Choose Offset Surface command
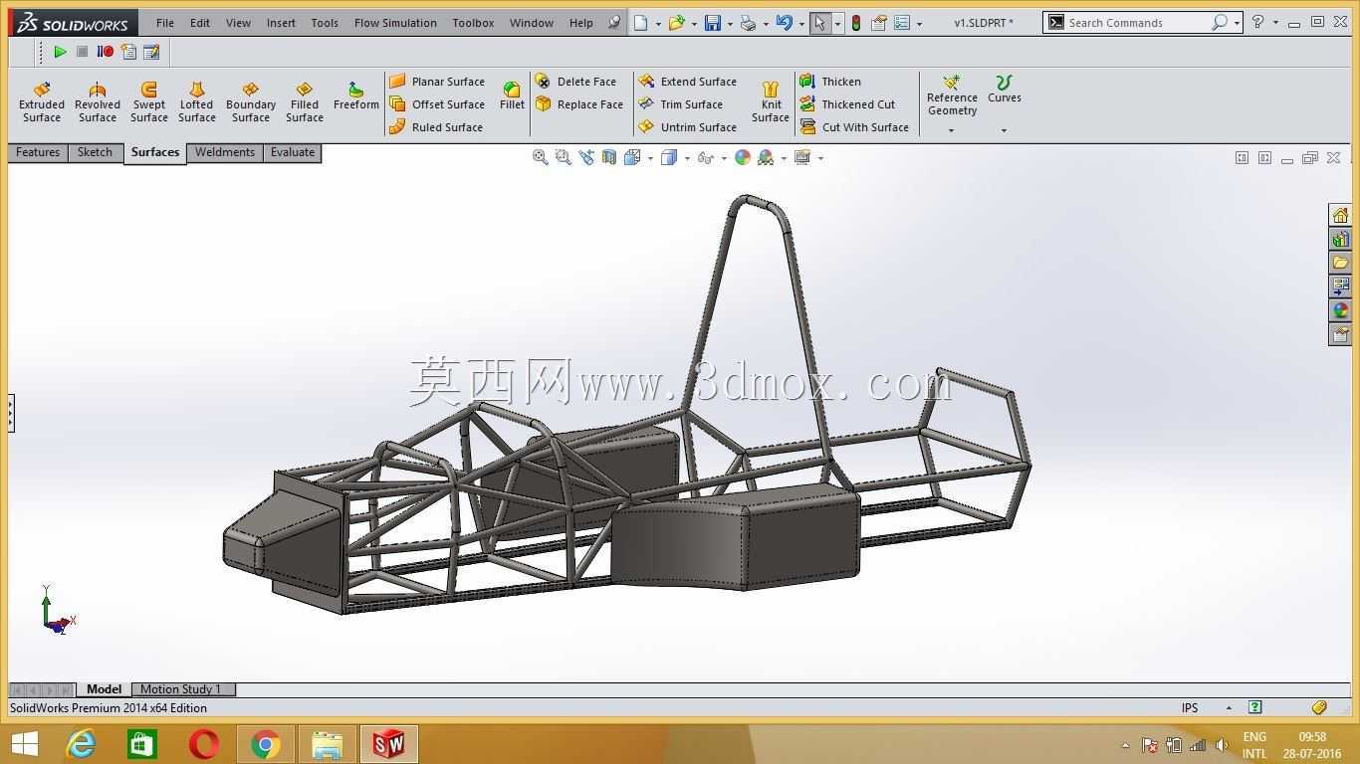 pyautogui.click(x=437, y=104)
